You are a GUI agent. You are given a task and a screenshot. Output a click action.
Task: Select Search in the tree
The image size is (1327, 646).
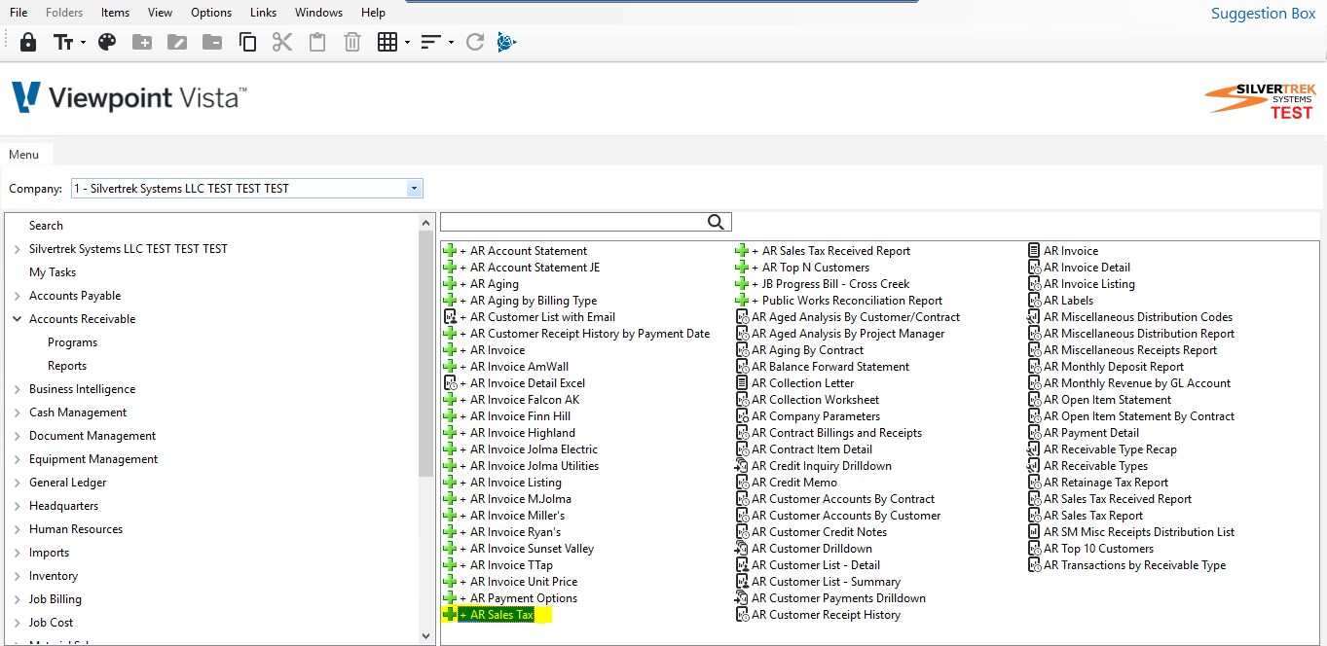[46, 226]
